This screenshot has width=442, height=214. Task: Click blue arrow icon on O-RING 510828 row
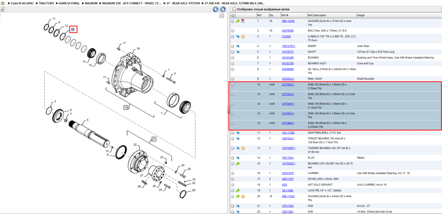[238, 37]
